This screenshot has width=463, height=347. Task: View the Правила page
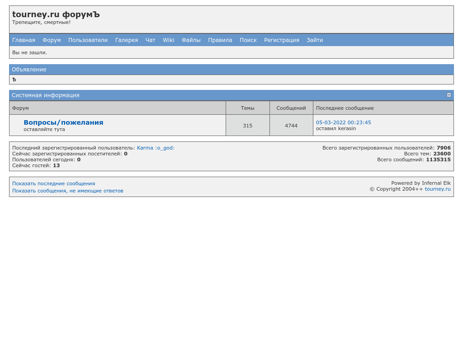coord(220,40)
